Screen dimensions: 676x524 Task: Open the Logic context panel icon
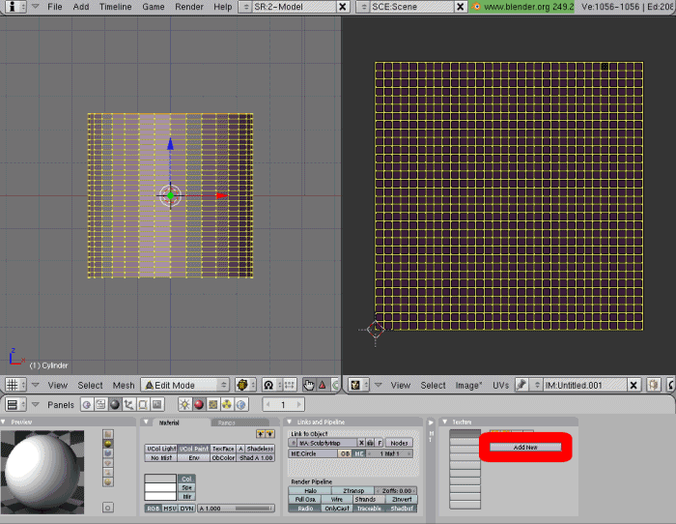click(x=87, y=405)
